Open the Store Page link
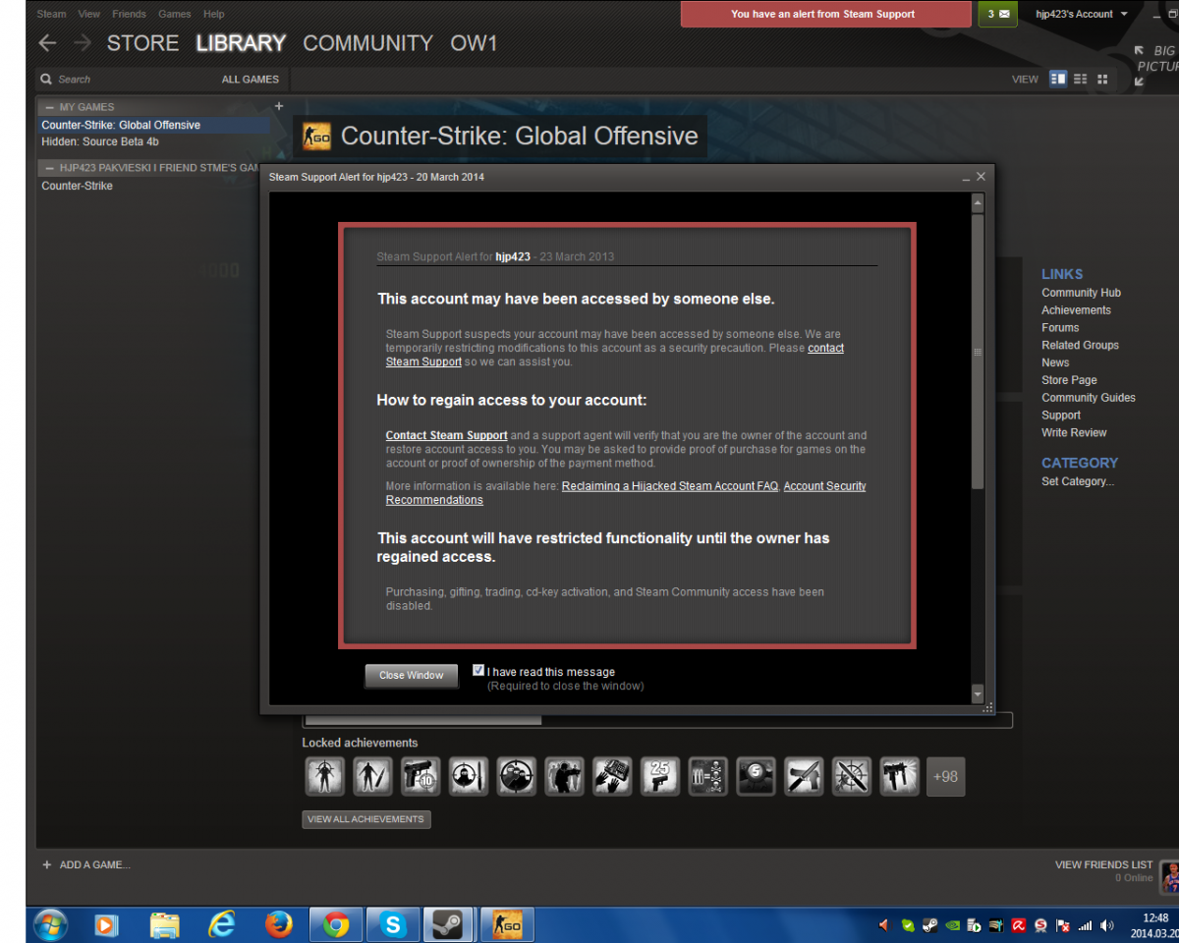Viewport: 1179px width, 943px height. pos(1069,380)
